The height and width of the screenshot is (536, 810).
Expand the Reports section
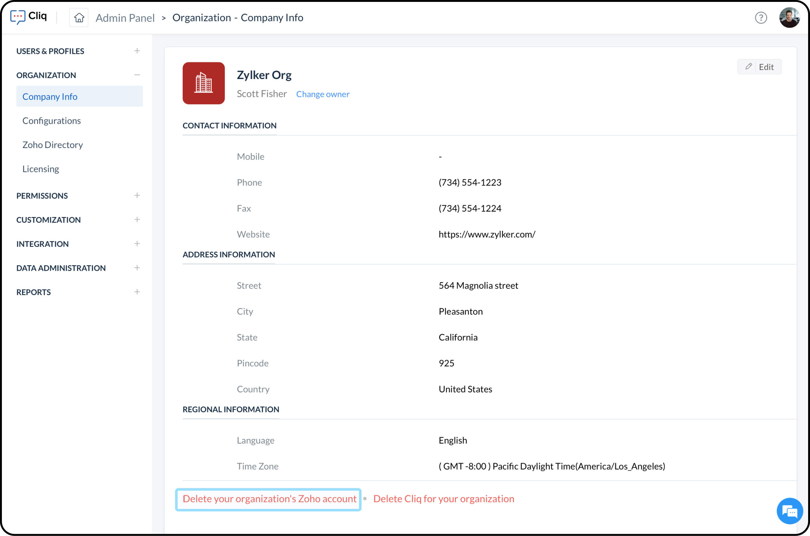click(137, 292)
